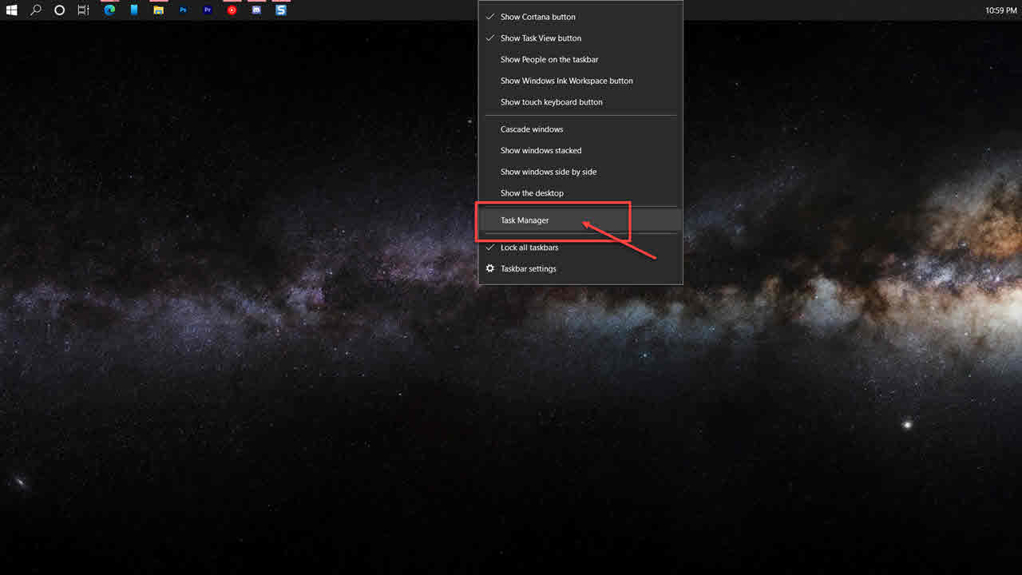
Task: Click the Taskbar settings gear icon
Action: 489,268
